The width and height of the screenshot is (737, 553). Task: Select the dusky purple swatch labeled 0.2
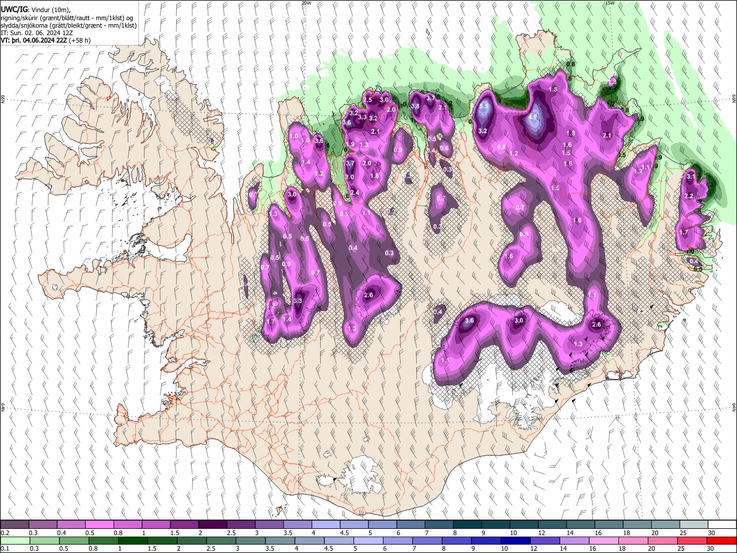15,524
